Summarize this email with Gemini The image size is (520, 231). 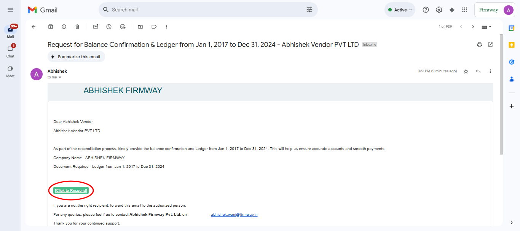(x=76, y=57)
